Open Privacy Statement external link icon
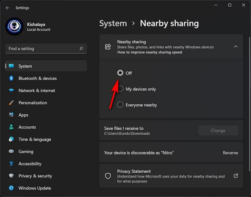 [236, 176]
